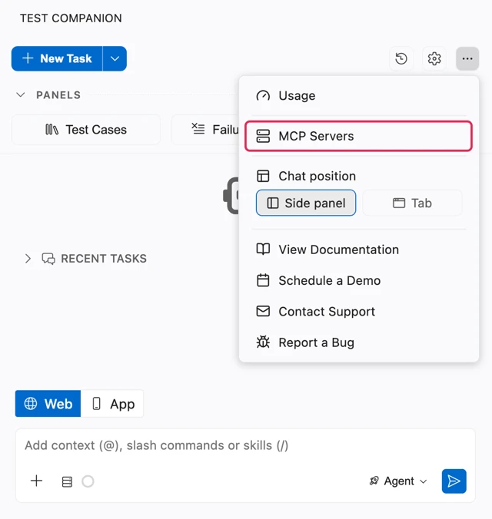
Task: Open the Agent mode dropdown
Action: pyautogui.click(x=398, y=481)
